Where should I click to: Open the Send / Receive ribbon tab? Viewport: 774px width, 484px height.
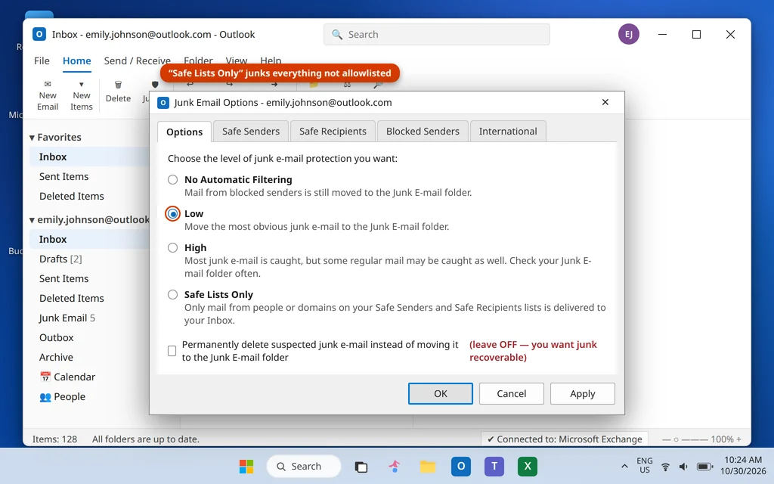tap(138, 60)
